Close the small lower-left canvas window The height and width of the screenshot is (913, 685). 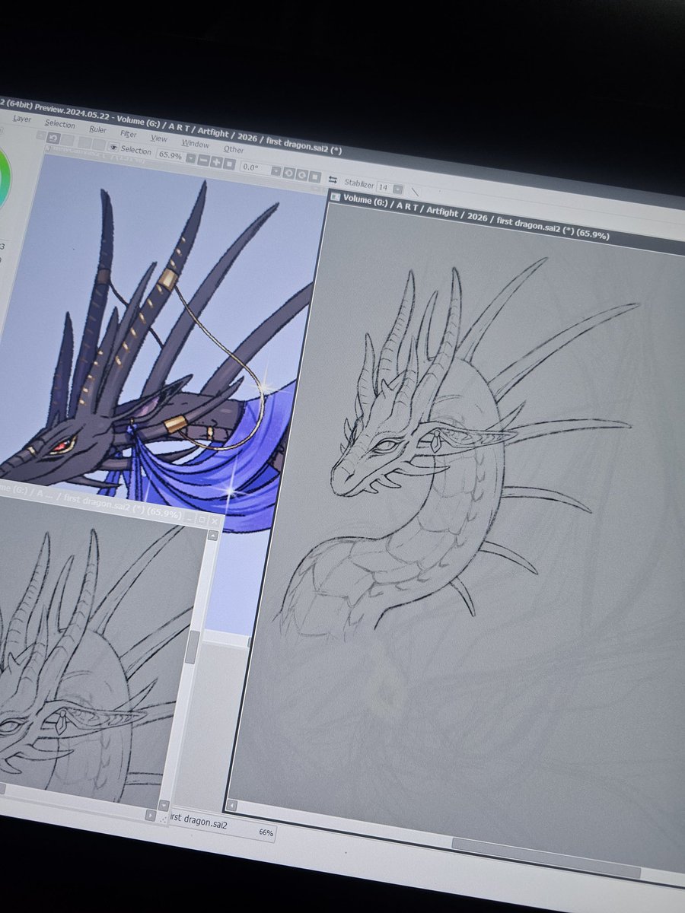tap(215, 522)
